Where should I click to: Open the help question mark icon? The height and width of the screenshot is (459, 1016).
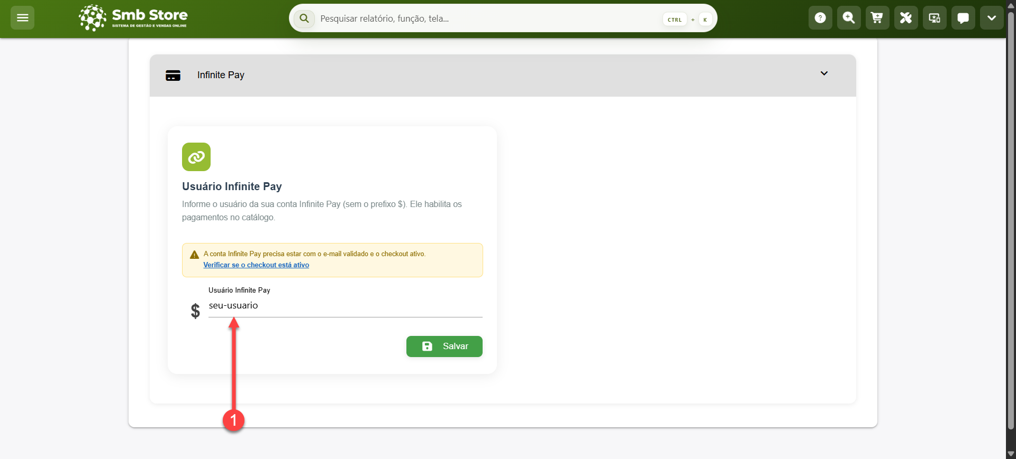pyautogui.click(x=820, y=18)
